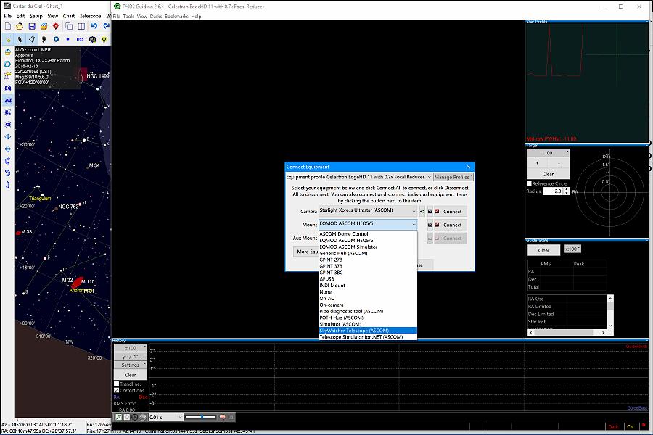Open the Guide Stats x:100 dropdown
Viewport: 653px width, 435px height.
click(572, 249)
